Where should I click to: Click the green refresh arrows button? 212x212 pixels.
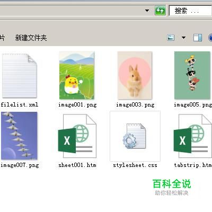(160, 11)
